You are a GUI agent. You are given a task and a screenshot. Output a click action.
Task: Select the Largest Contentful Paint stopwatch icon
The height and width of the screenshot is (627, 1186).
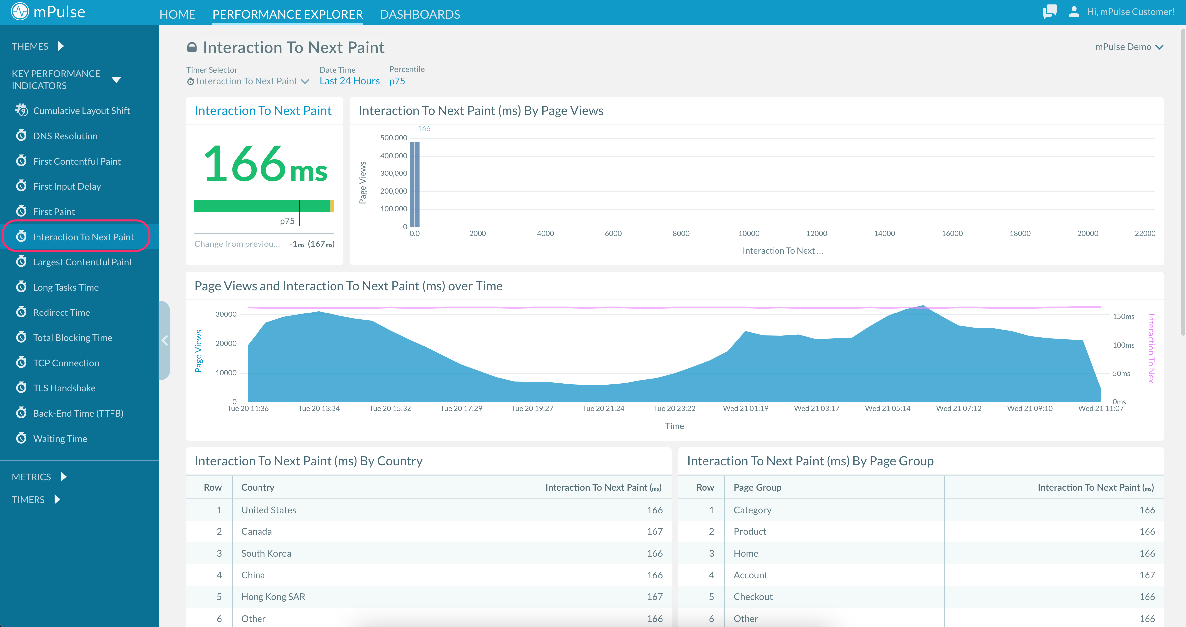(21, 261)
